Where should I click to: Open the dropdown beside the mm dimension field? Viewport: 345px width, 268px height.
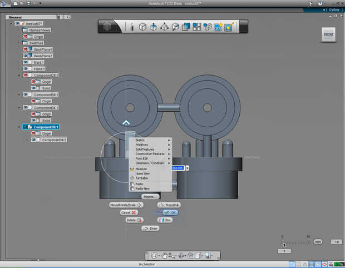pos(188,167)
